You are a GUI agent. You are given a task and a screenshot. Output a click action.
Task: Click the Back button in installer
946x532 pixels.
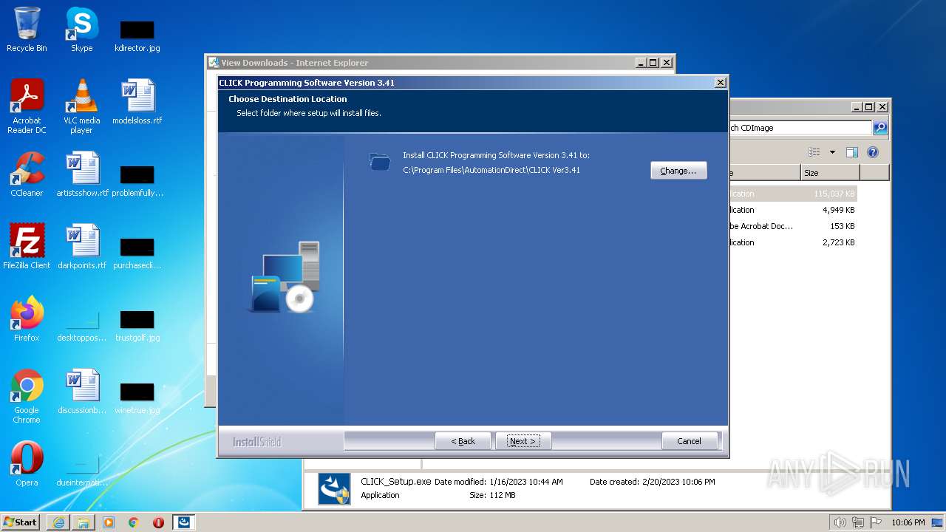point(463,441)
